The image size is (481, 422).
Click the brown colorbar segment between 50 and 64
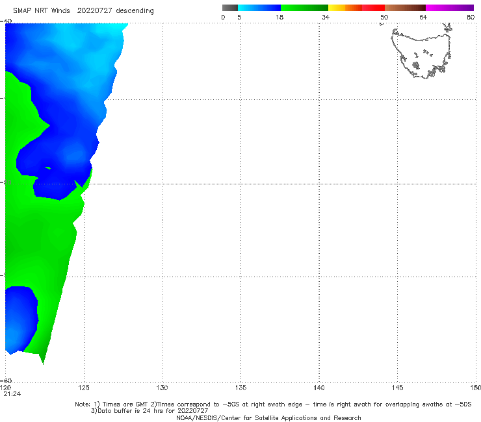(x=405, y=8)
